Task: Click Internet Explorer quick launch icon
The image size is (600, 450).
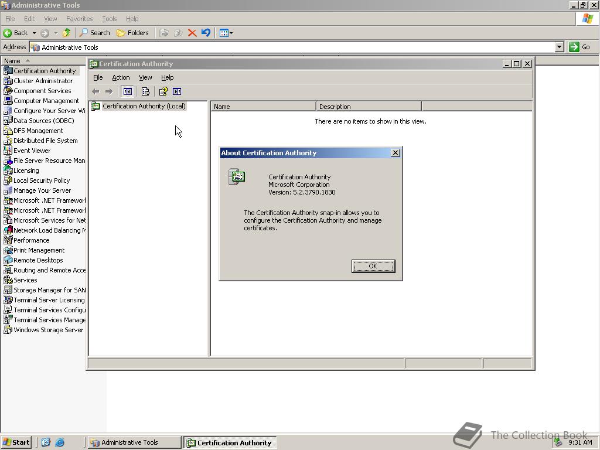Action: (60, 442)
